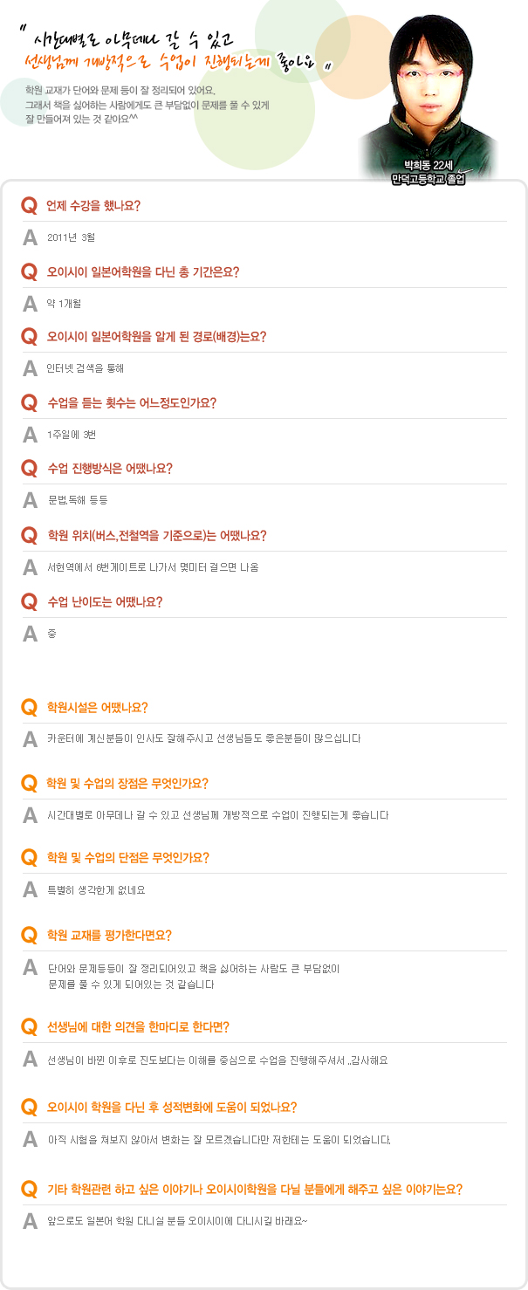Click the question "선생님에 대한 의견을 한마디로 한다면?"

point(138,1026)
